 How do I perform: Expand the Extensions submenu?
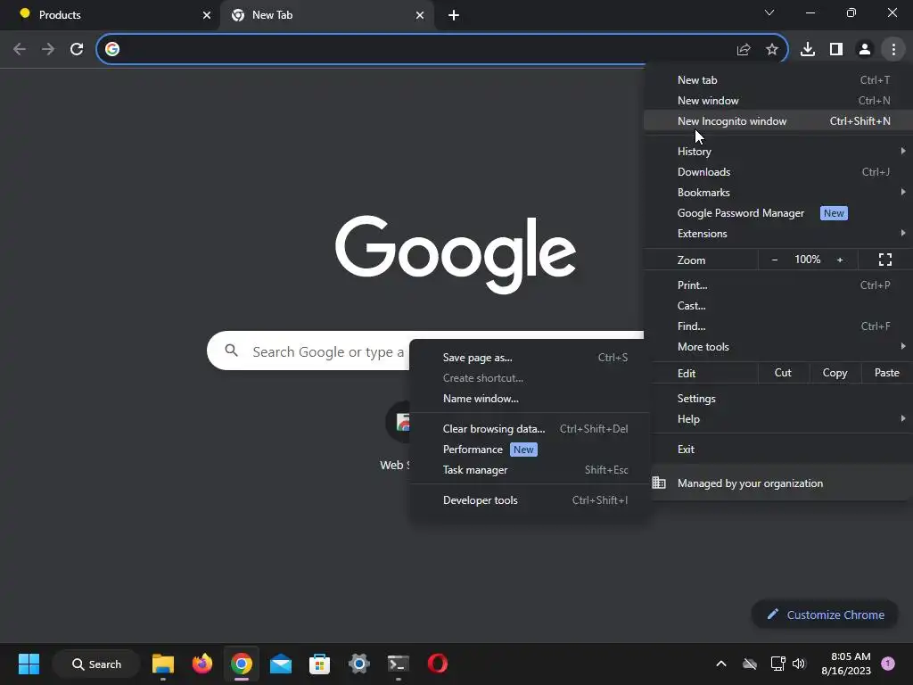tap(777, 234)
